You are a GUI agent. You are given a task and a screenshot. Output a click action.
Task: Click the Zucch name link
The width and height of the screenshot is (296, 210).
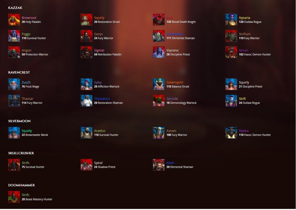tap(26, 82)
